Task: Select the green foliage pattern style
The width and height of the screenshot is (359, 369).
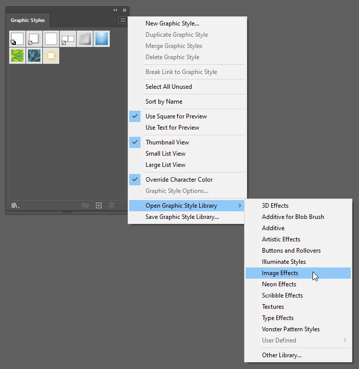Action: point(17,56)
